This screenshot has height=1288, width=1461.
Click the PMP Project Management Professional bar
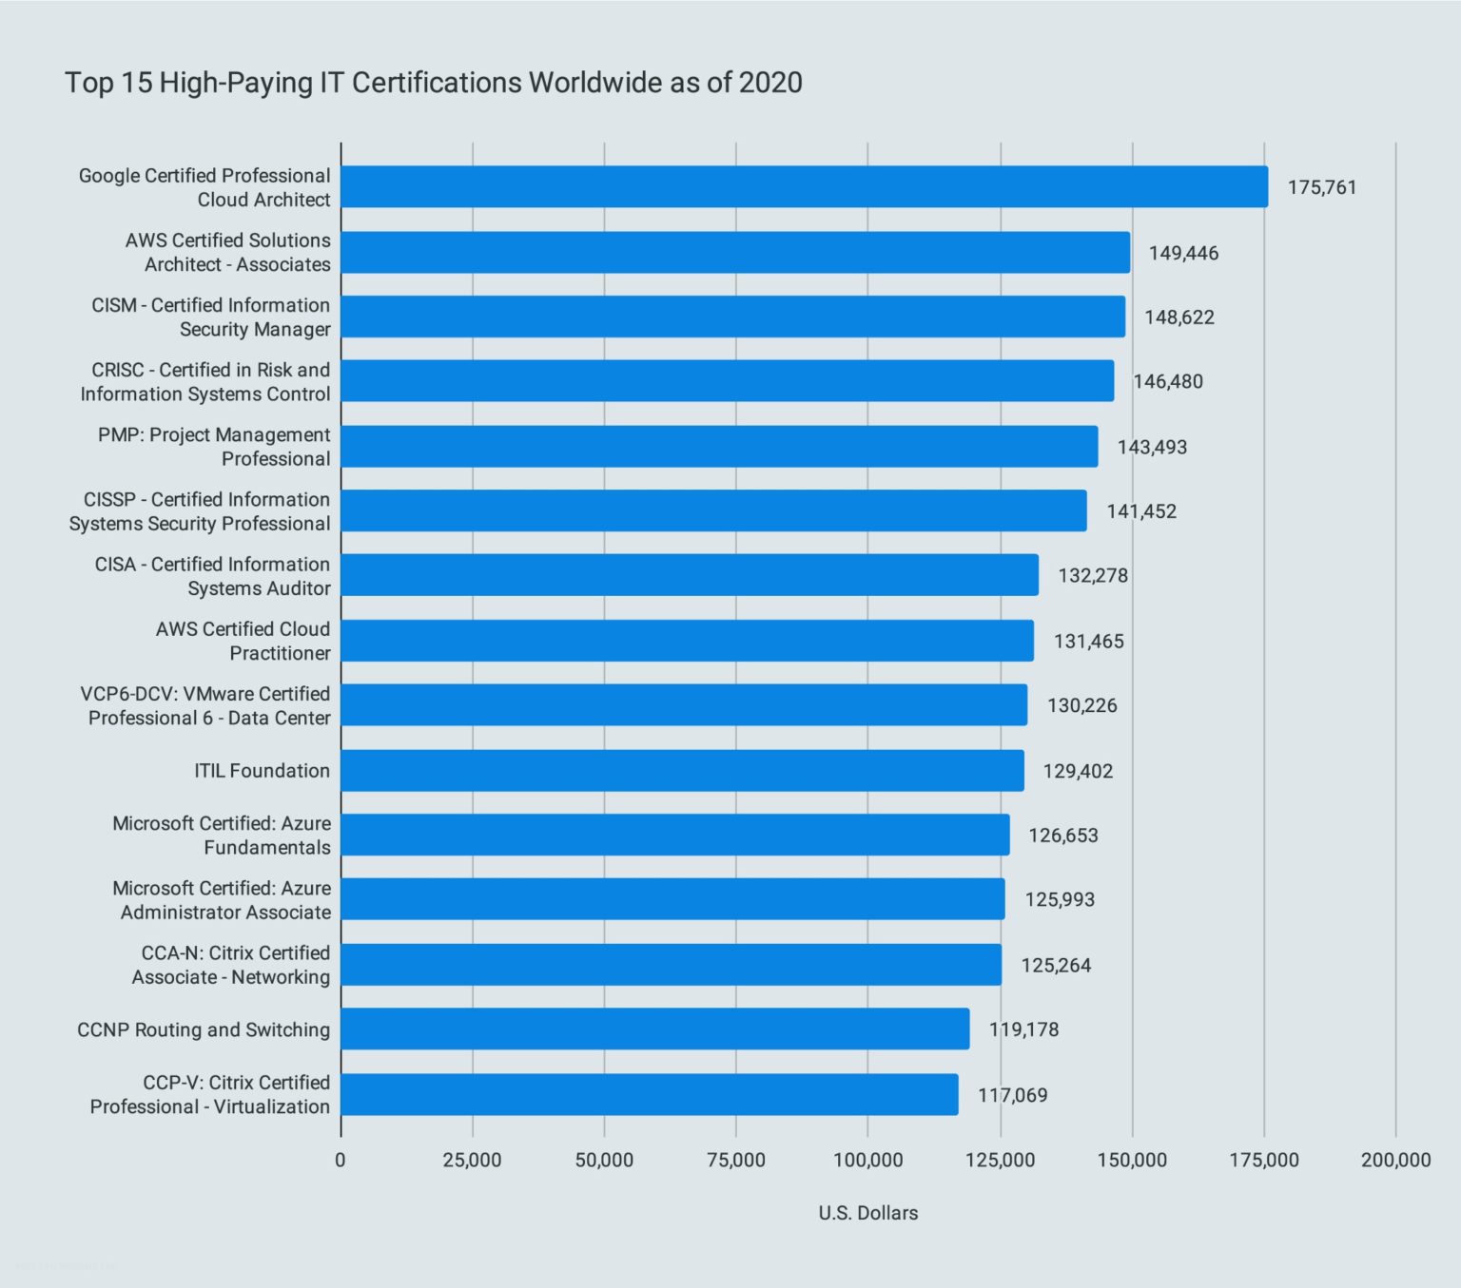click(x=719, y=447)
